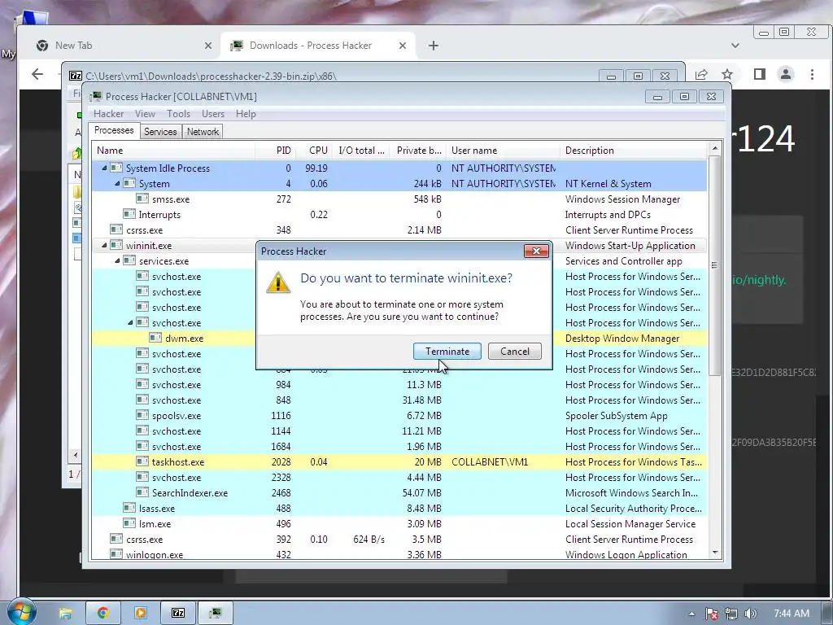Screen dimensions: 833x625
Task: Click the spoolsv.exe process icon
Action: (142, 415)
